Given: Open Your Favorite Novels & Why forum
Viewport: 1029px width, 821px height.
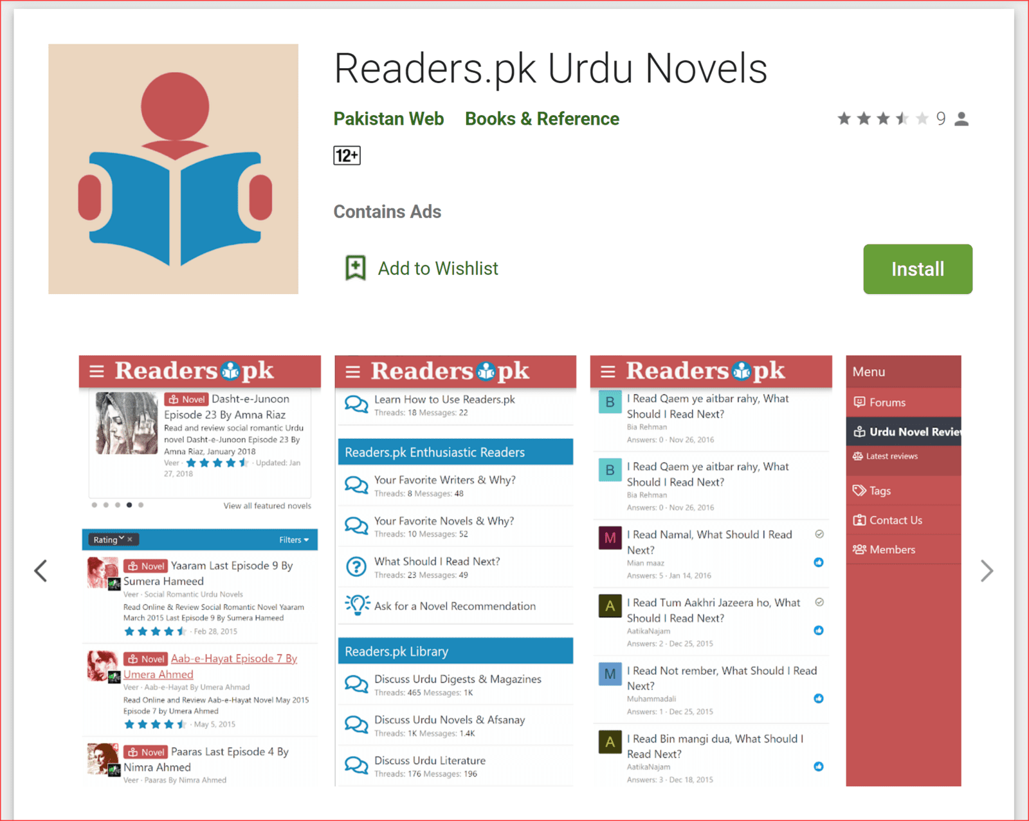Looking at the screenshot, I should 444,521.
